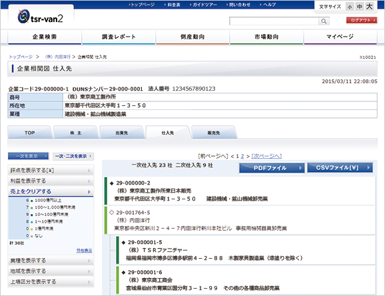Switch to the TOP tab
This screenshot has width=385, height=296.
pyautogui.click(x=30, y=133)
